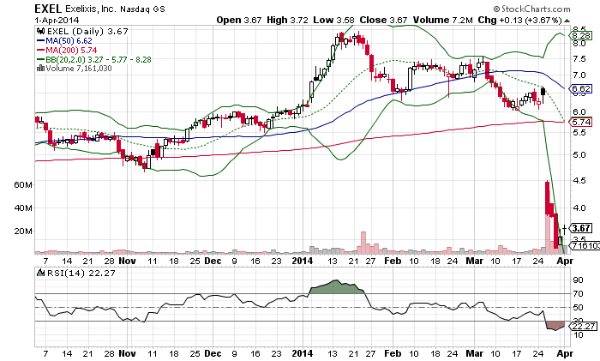Image resolution: width=600 pixels, height=361 pixels.
Task: Click the RSI area icon
Action: [x=40, y=273]
